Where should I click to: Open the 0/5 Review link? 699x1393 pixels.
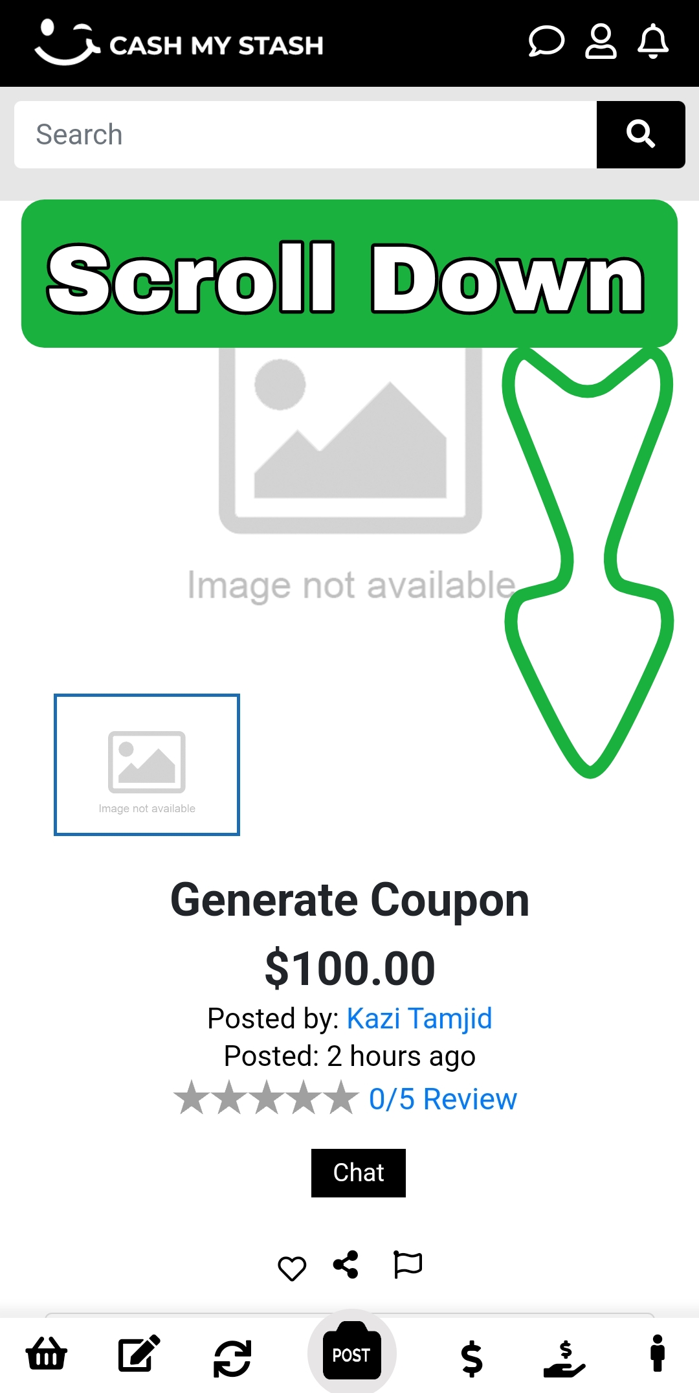click(x=443, y=1099)
